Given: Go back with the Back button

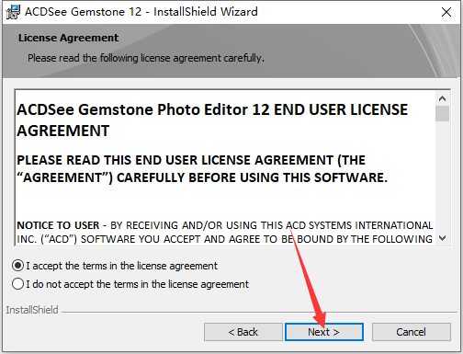Looking at the screenshot, I should click(243, 332).
